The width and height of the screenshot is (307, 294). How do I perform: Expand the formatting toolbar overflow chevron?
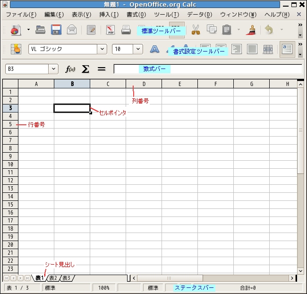coord(300,44)
